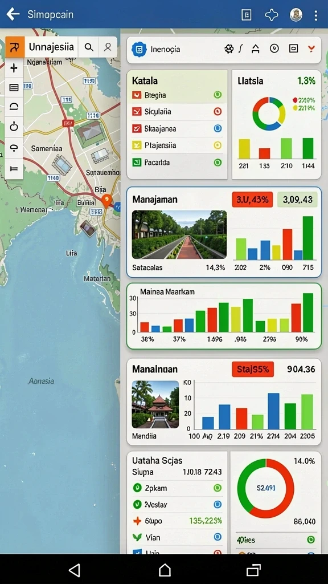Select the Uatsla chart title

point(251,80)
